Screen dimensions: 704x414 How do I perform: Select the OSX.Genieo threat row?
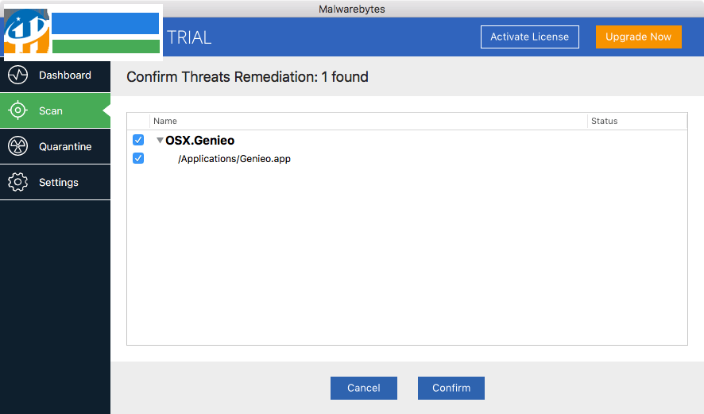(x=407, y=141)
